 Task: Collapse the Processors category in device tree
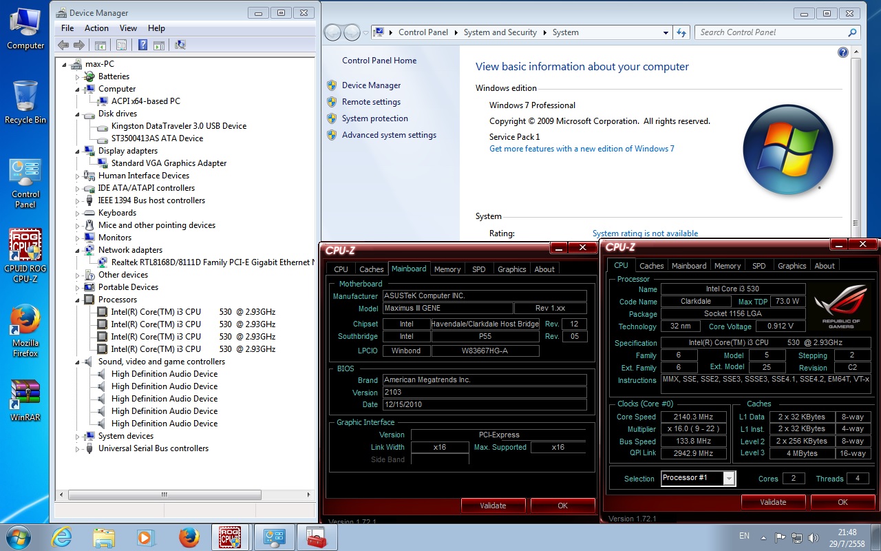[x=78, y=300]
